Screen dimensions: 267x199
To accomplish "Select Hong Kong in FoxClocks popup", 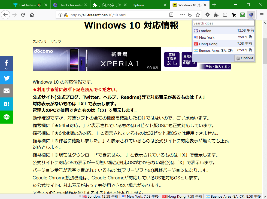I will (x=224, y=44).
